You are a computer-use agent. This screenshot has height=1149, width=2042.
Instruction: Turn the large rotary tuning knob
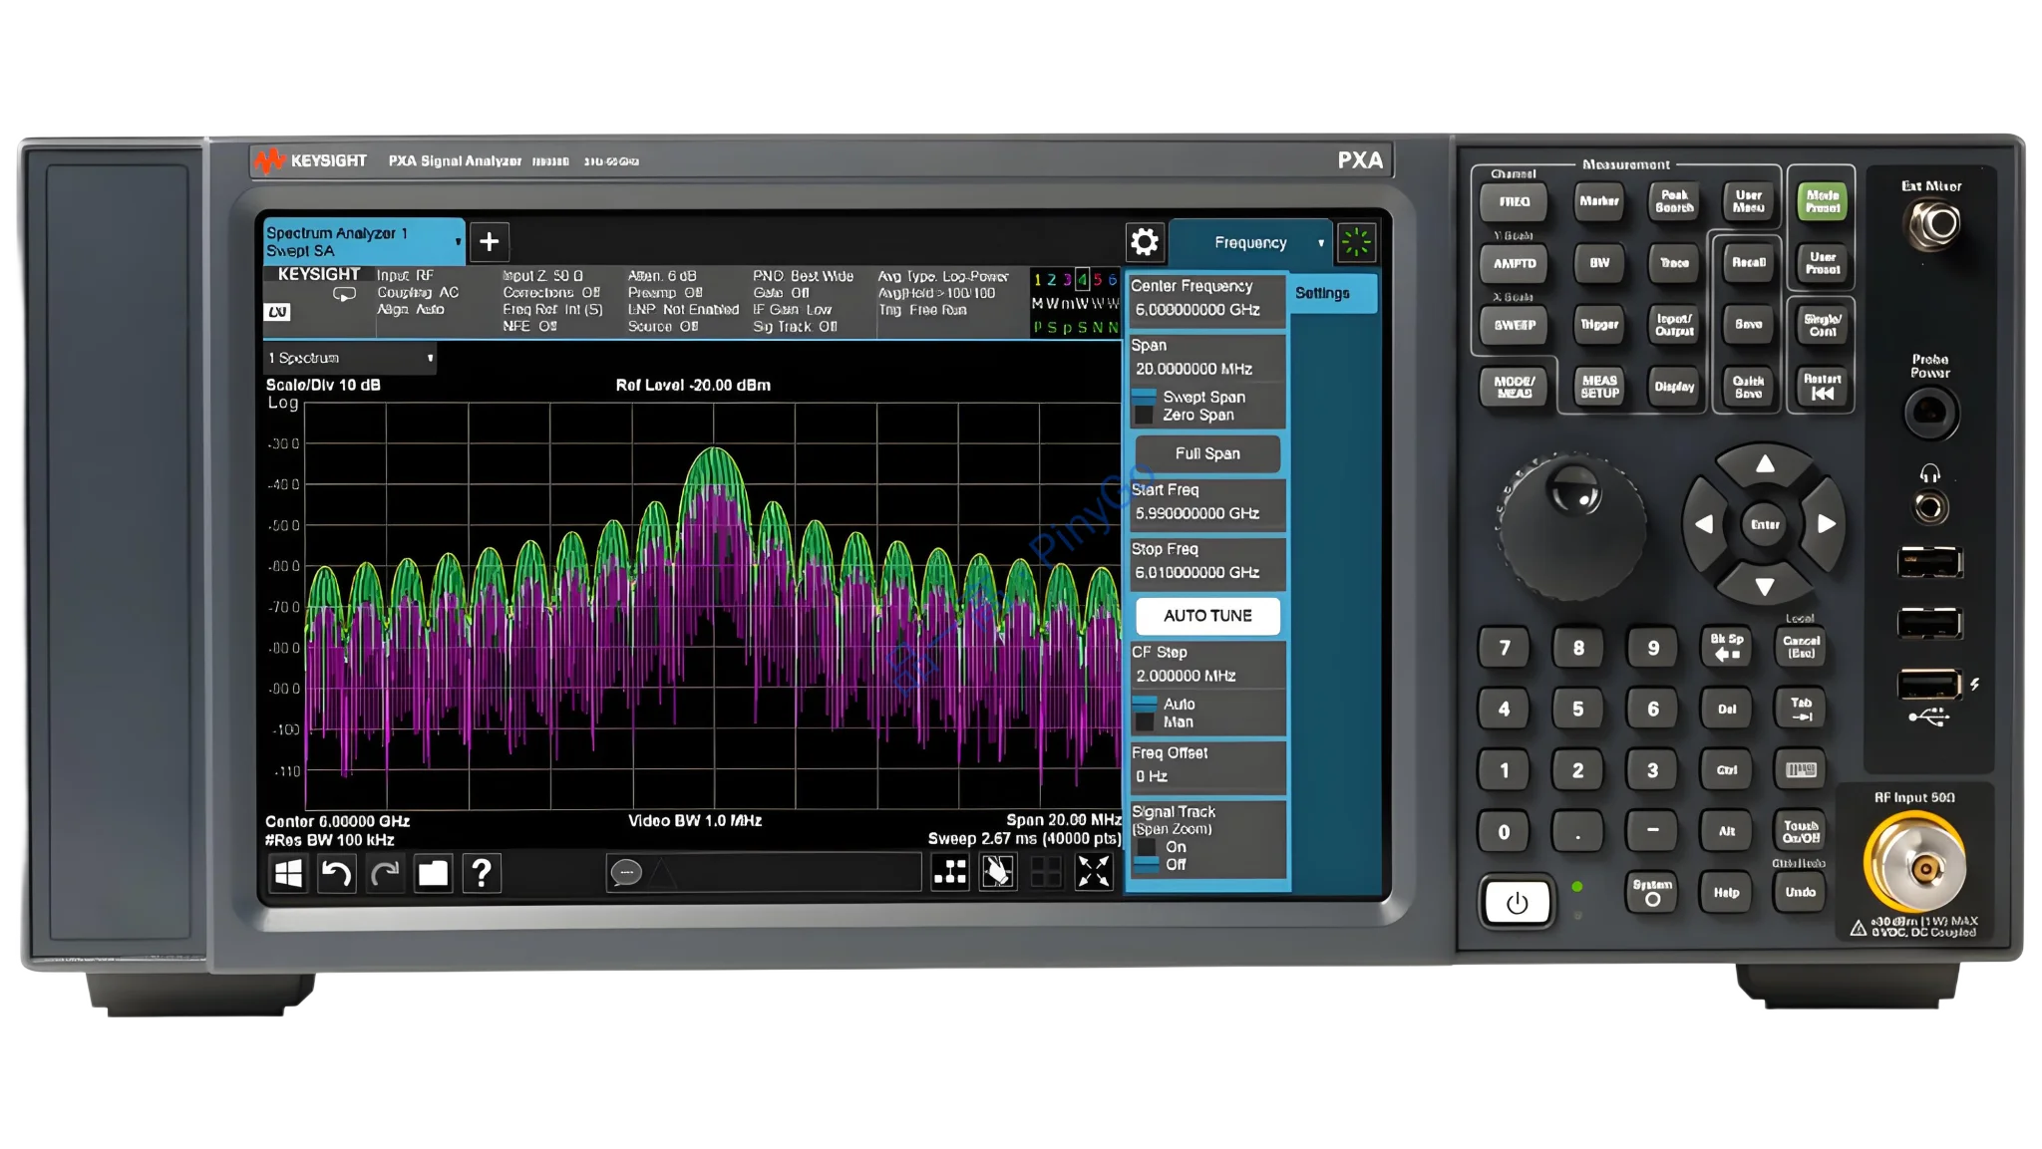(x=1572, y=526)
